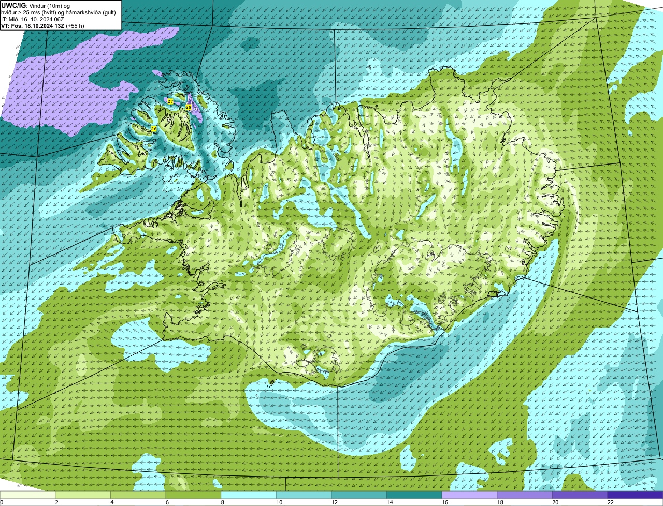Click the 8–10 m/s cyan legend color
Image resolution: width=663 pixels, height=506 pixels.
[x=249, y=495]
